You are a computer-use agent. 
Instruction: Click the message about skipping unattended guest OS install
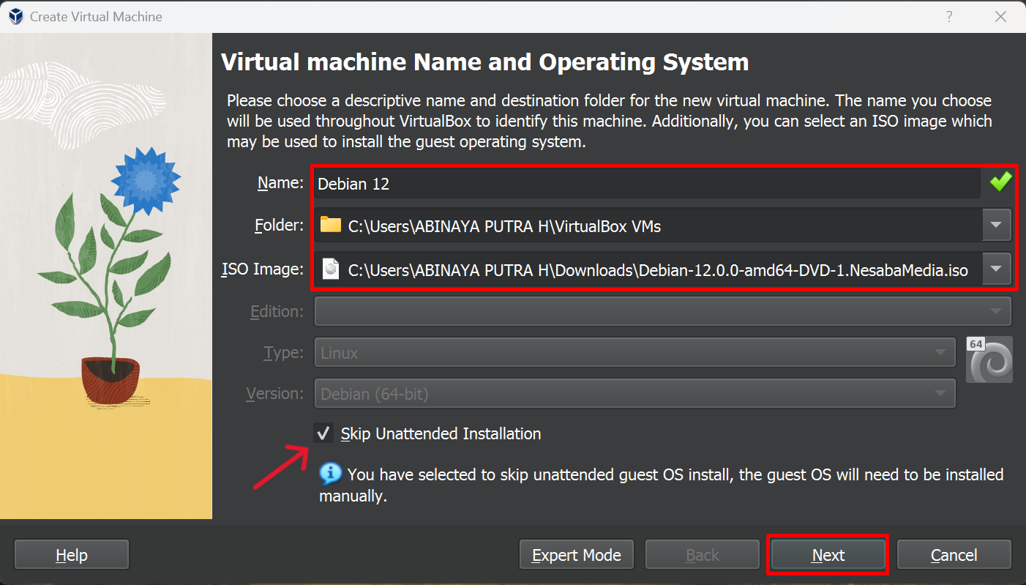tap(662, 485)
